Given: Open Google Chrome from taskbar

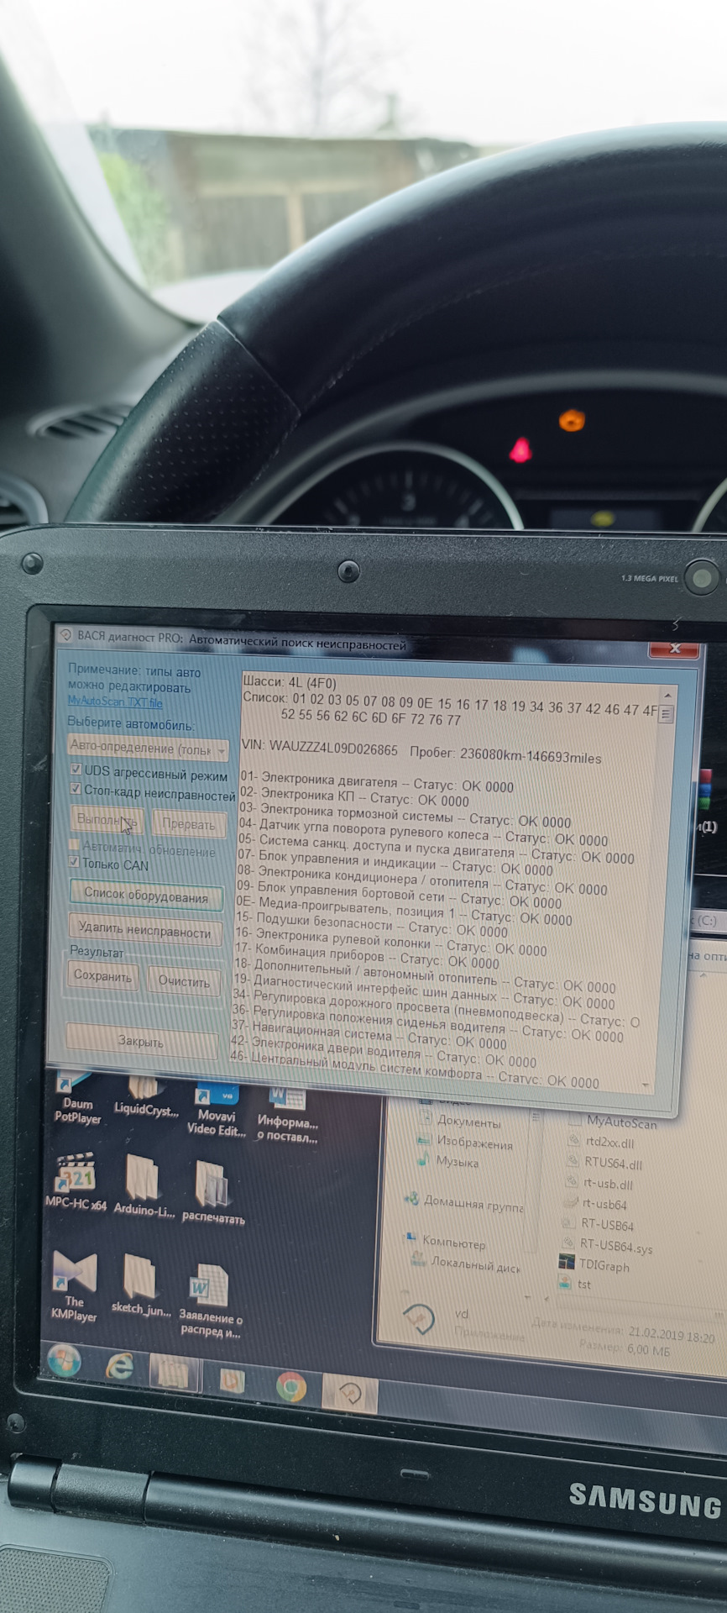Looking at the screenshot, I should coord(290,1386).
